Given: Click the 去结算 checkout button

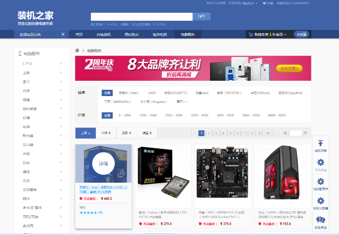Looking at the screenshot, I should click(301, 34).
